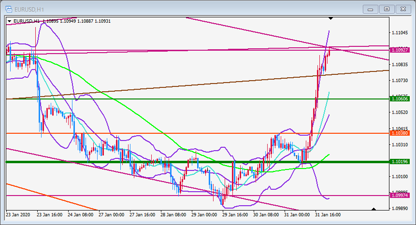
Task: Click the 27 Jan 00:00 time label
Action: (112, 215)
